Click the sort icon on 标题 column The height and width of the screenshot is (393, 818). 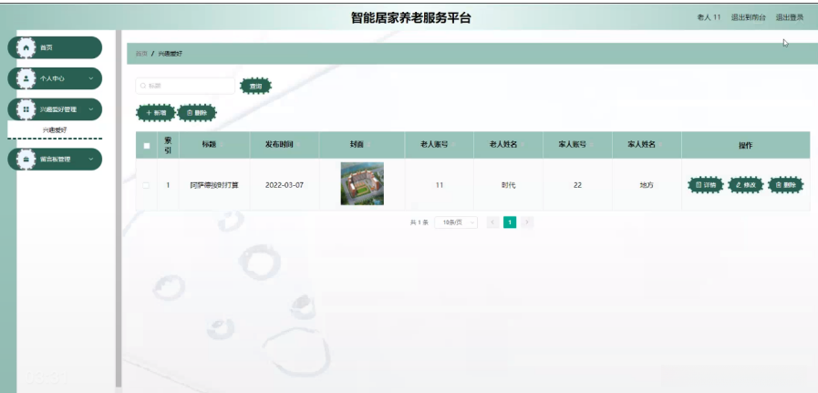[x=223, y=145]
